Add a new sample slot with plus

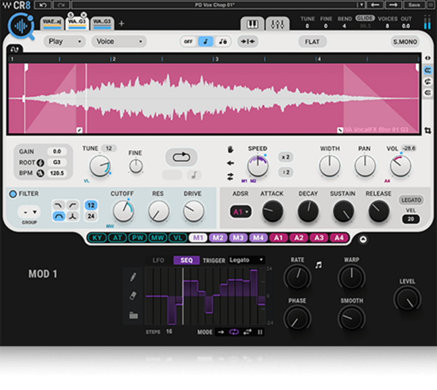tap(121, 23)
